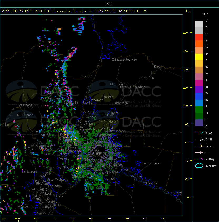Image resolution: width=219 pixels, height=222 pixels.
Task: Click the 120 tick on horizontal km axis
Action: (x=163, y=219)
